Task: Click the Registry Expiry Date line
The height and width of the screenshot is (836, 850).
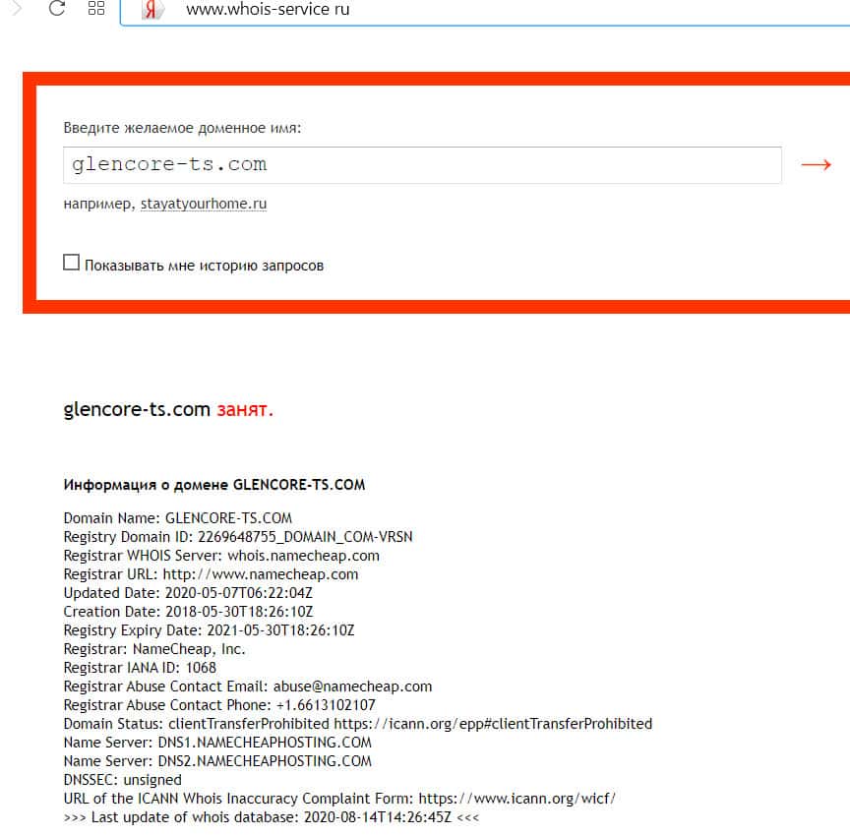Action: click(x=209, y=630)
